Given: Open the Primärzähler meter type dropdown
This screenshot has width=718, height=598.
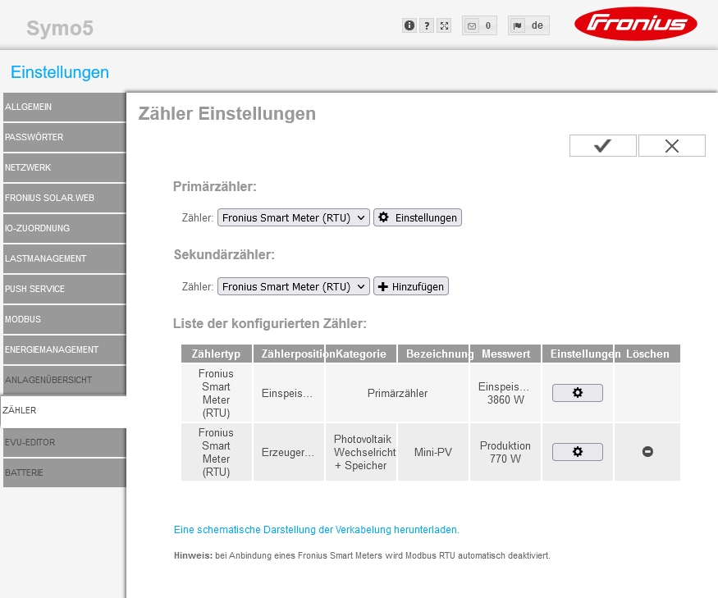Looking at the screenshot, I should pos(294,217).
